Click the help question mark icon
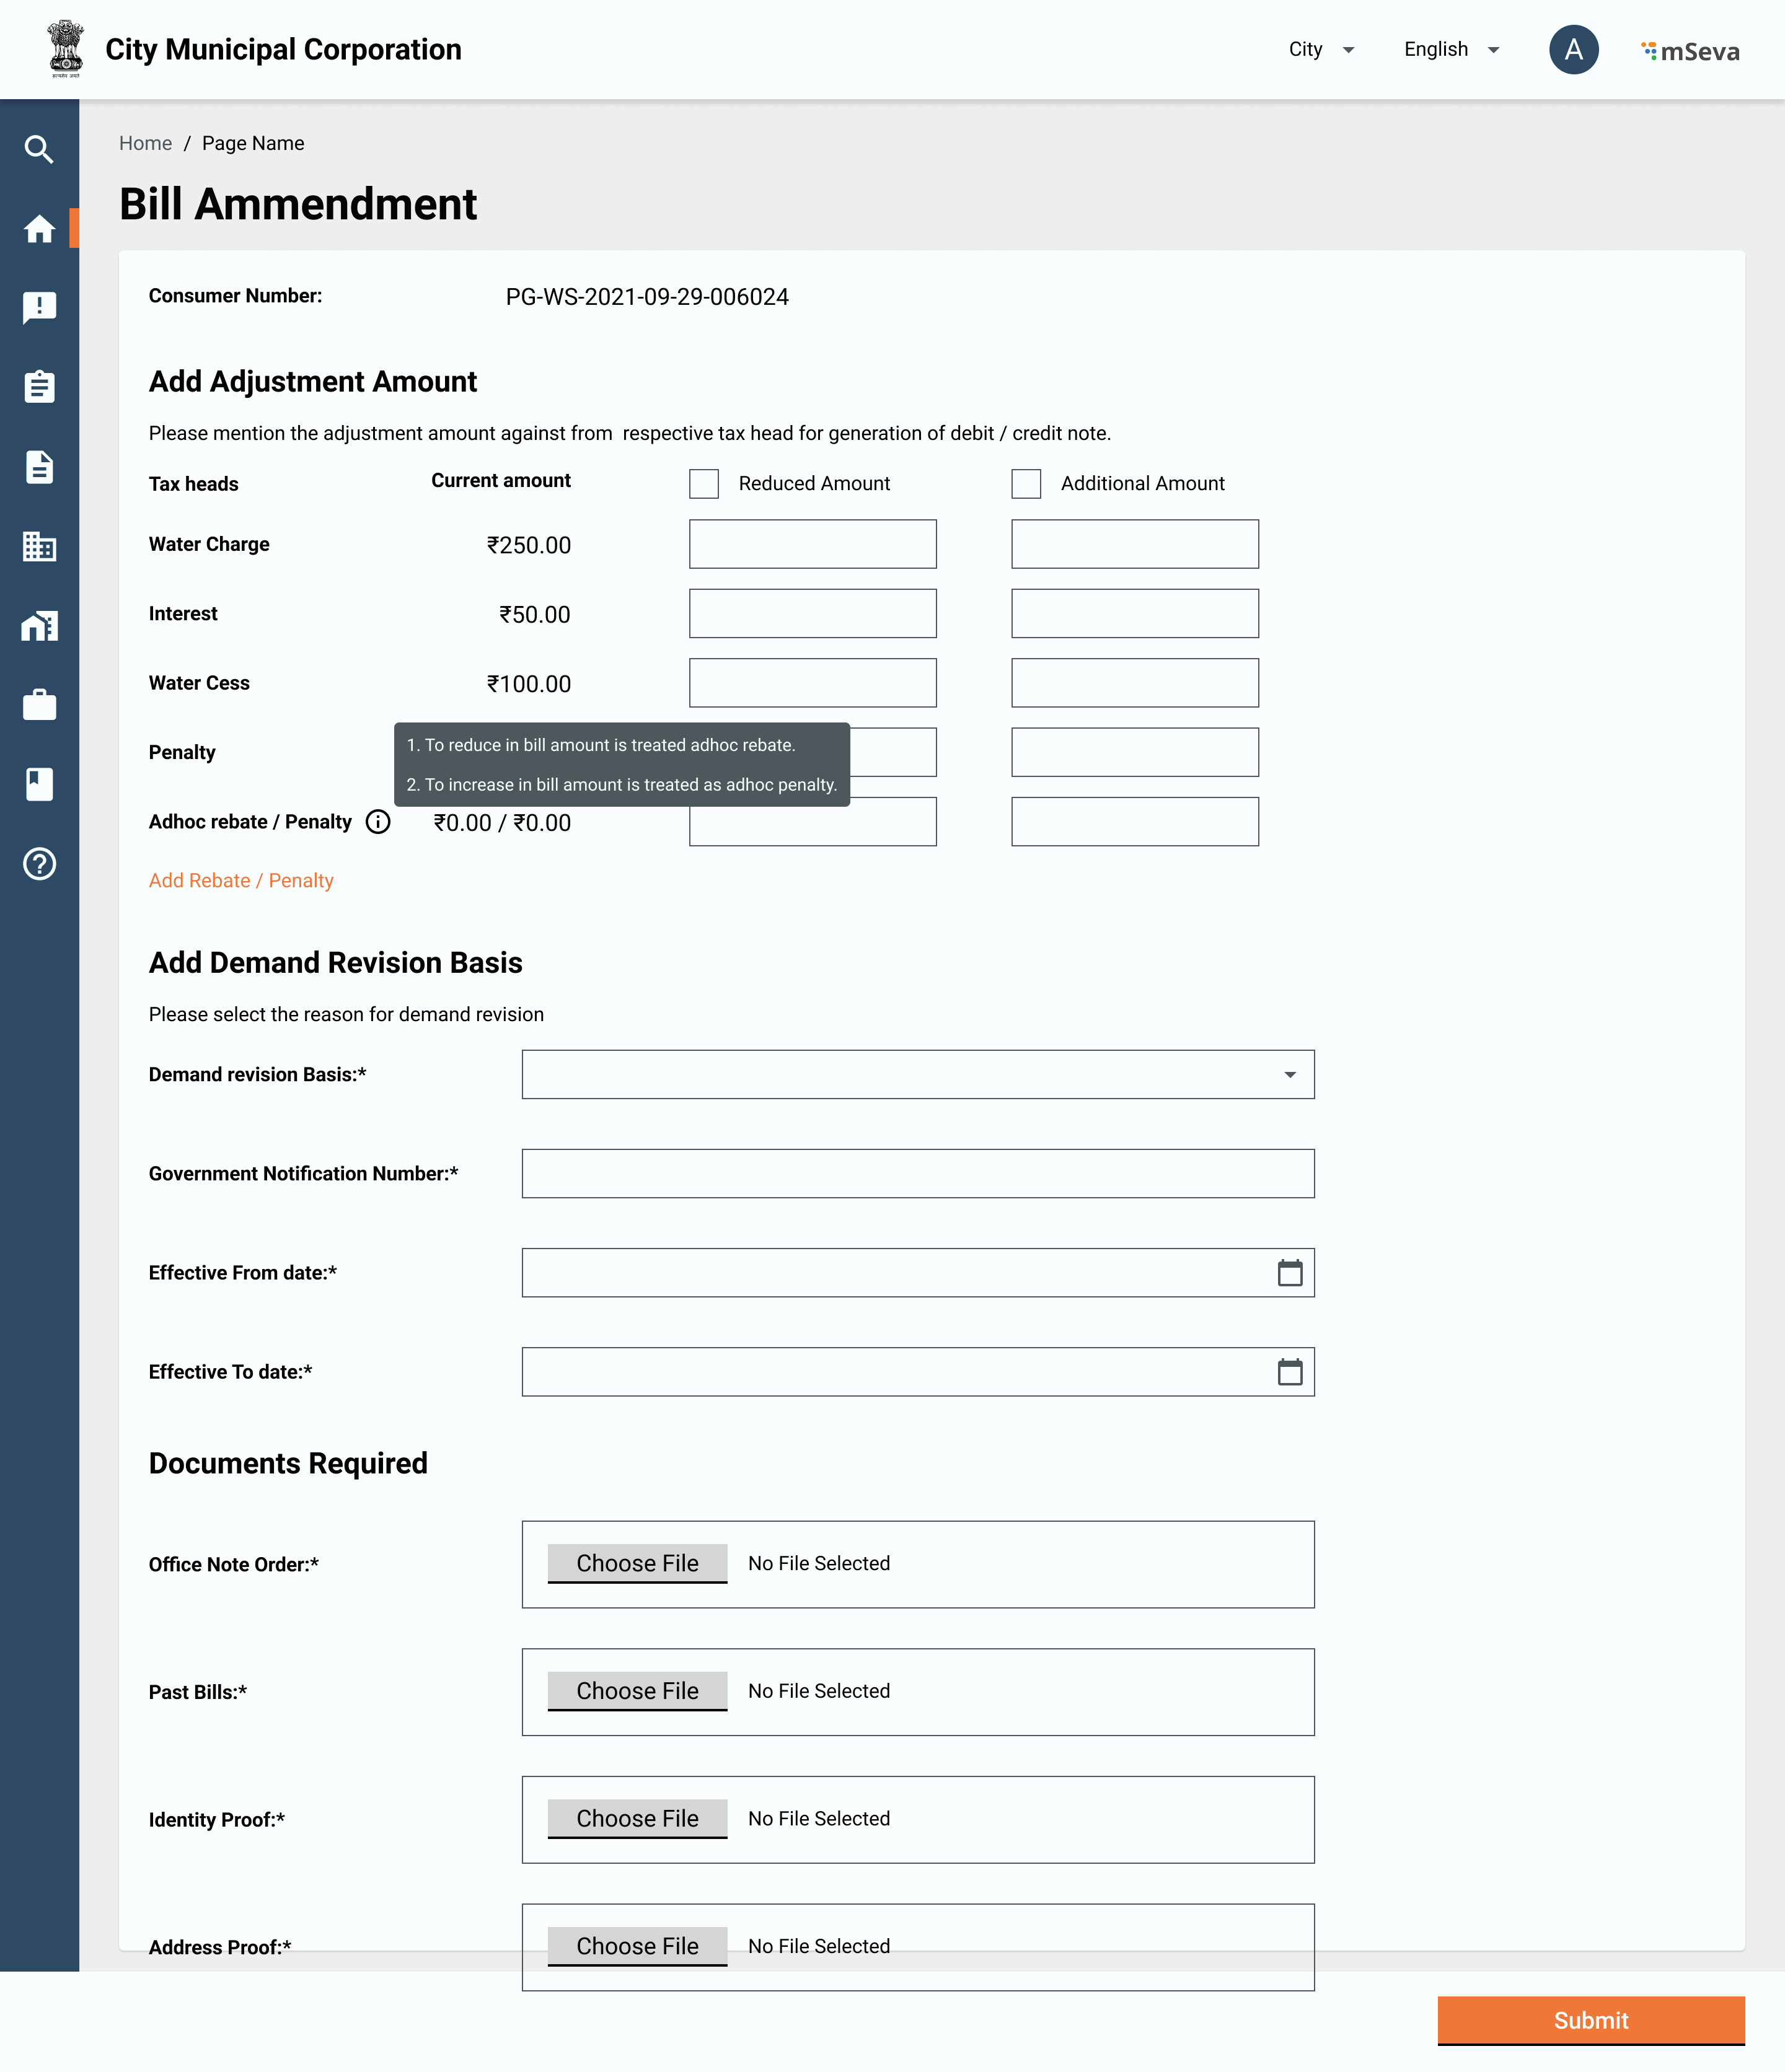Viewport: 1785px width, 2072px height. [39, 864]
